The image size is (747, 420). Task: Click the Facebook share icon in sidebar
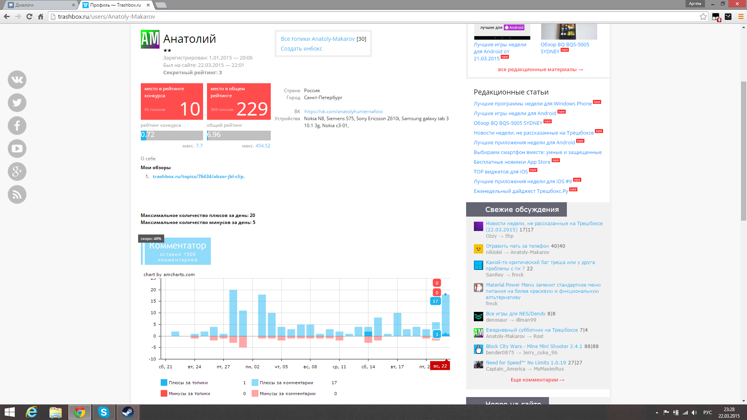click(x=17, y=126)
